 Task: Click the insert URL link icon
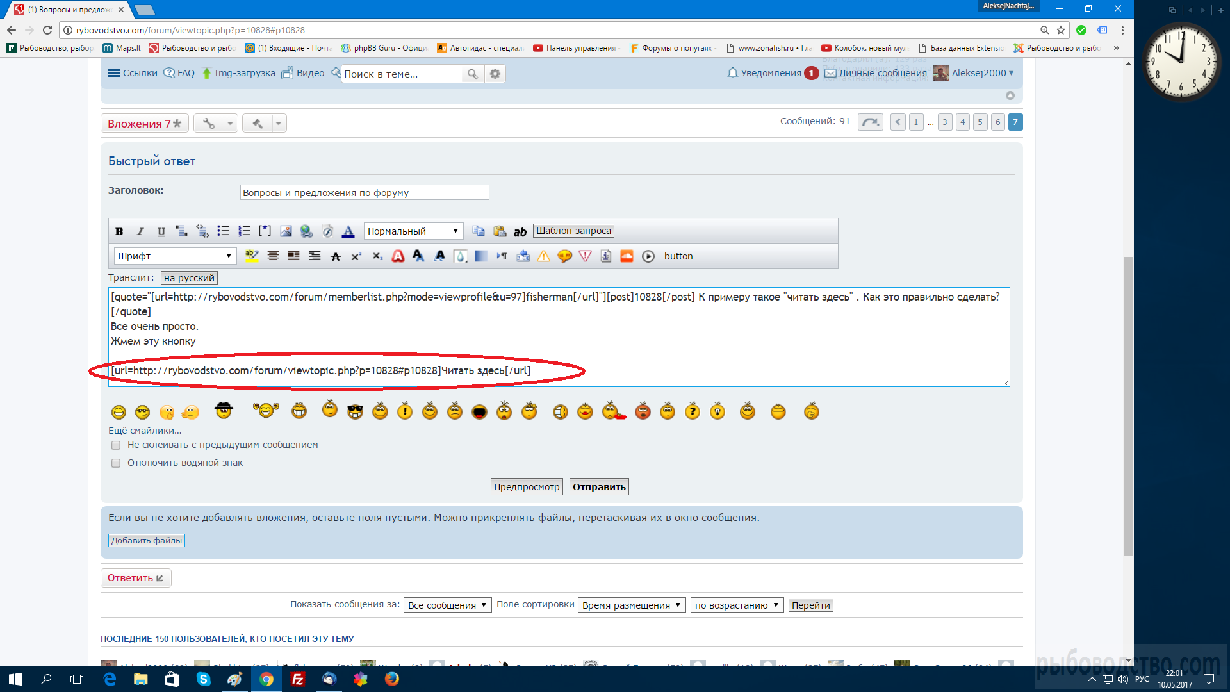tap(306, 231)
